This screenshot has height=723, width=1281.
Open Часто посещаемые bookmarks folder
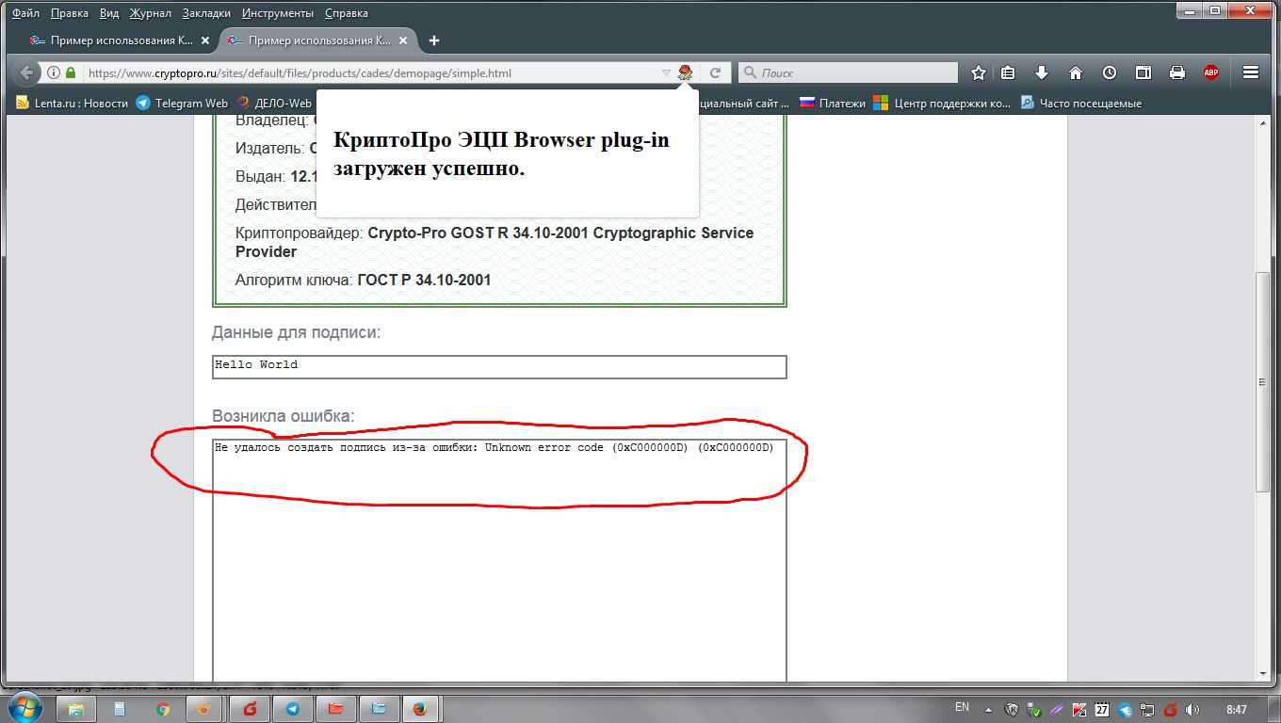(1081, 104)
